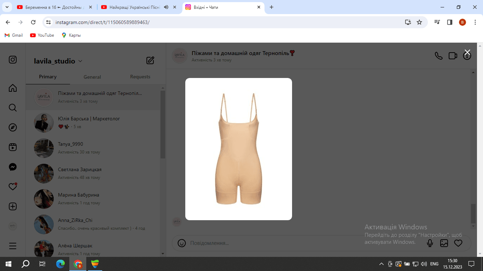
Task: Reload the current page
Action: click(33, 22)
